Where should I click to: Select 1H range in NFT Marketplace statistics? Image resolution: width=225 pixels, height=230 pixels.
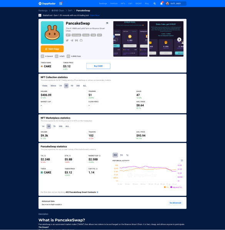pos(43,126)
